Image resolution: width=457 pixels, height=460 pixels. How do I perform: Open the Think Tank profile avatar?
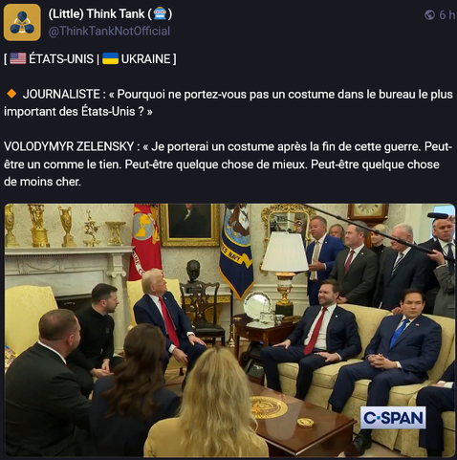tap(22, 22)
